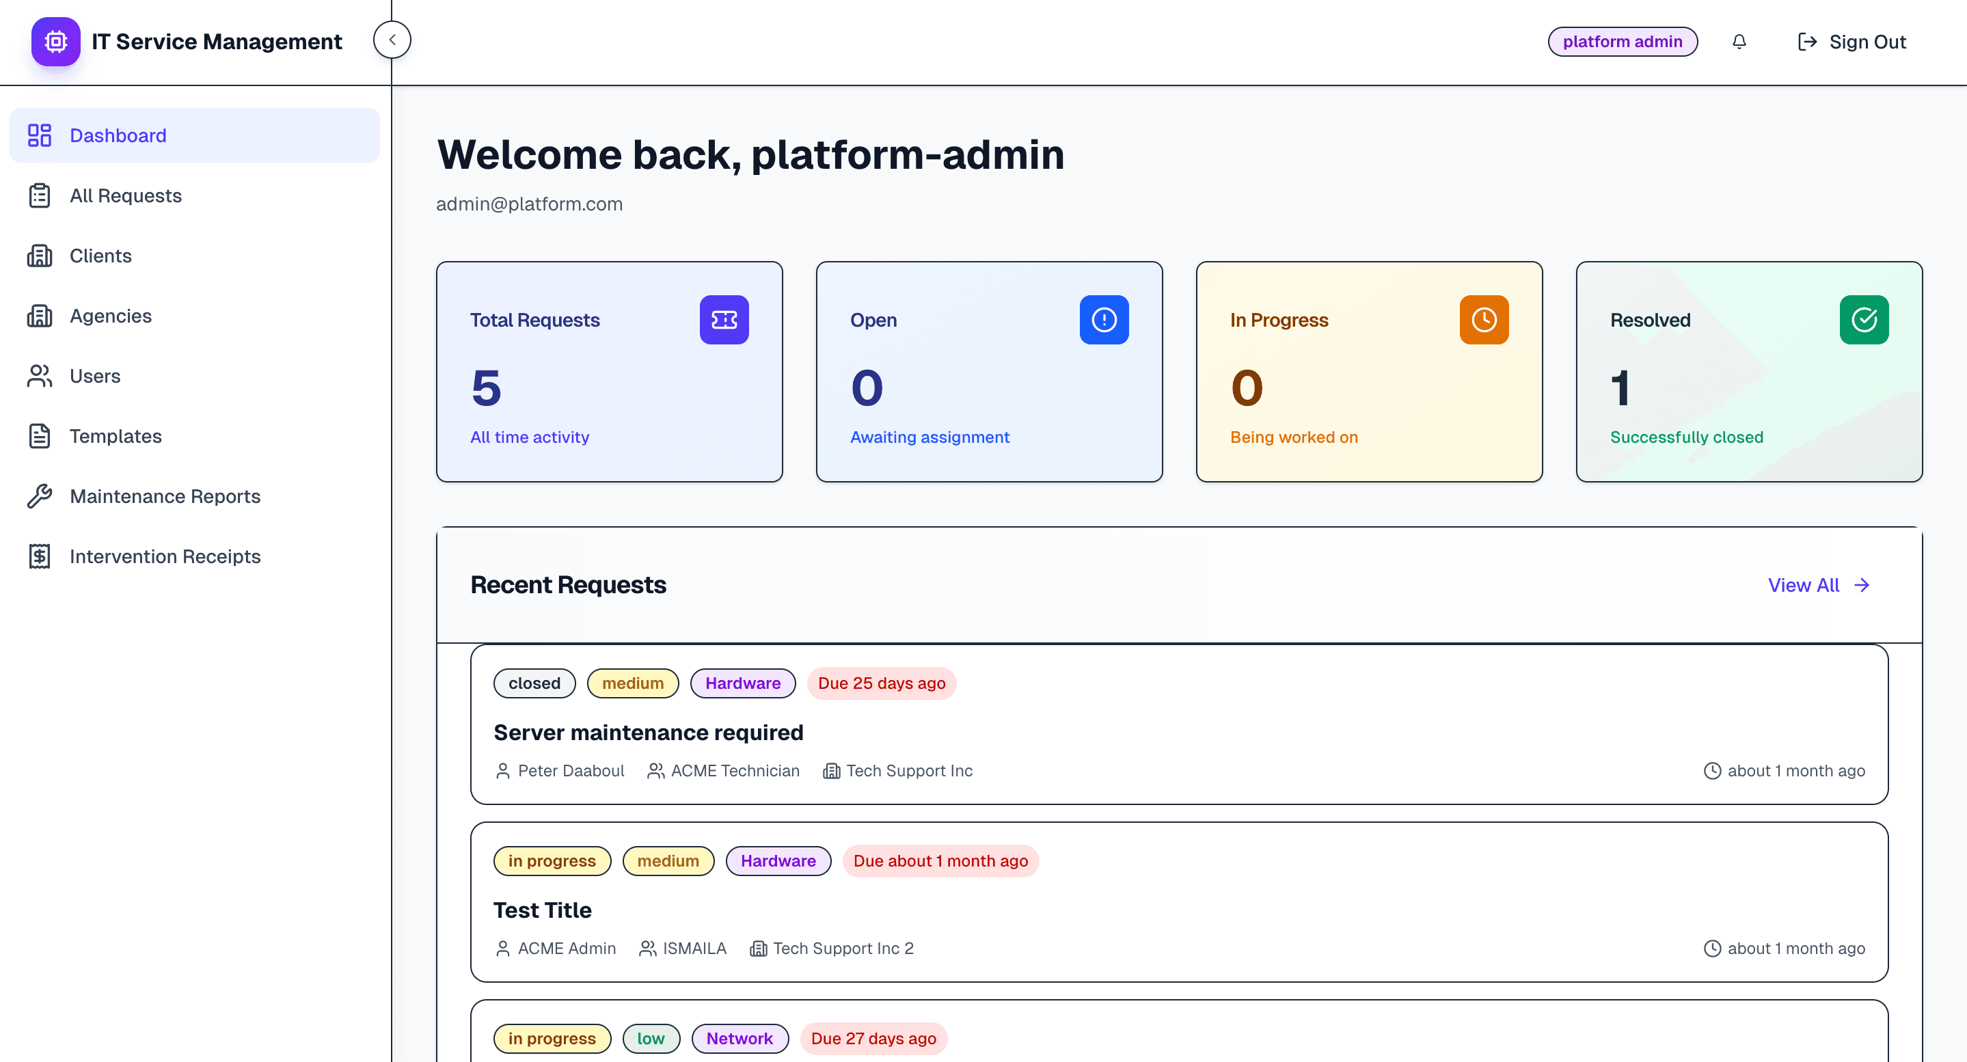Select the Maintenance Reports wrench icon

(40, 495)
